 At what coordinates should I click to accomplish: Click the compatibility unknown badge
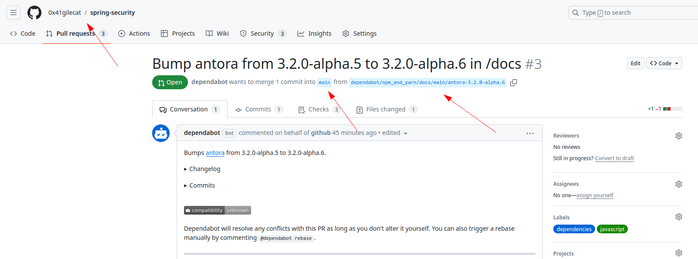pos(218,210)
